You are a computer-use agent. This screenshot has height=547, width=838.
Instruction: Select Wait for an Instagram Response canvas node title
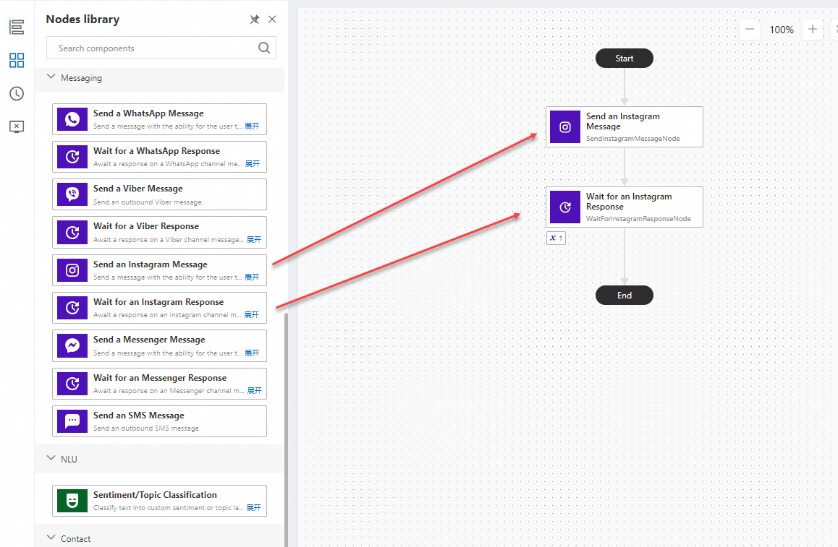click(628, 201)
